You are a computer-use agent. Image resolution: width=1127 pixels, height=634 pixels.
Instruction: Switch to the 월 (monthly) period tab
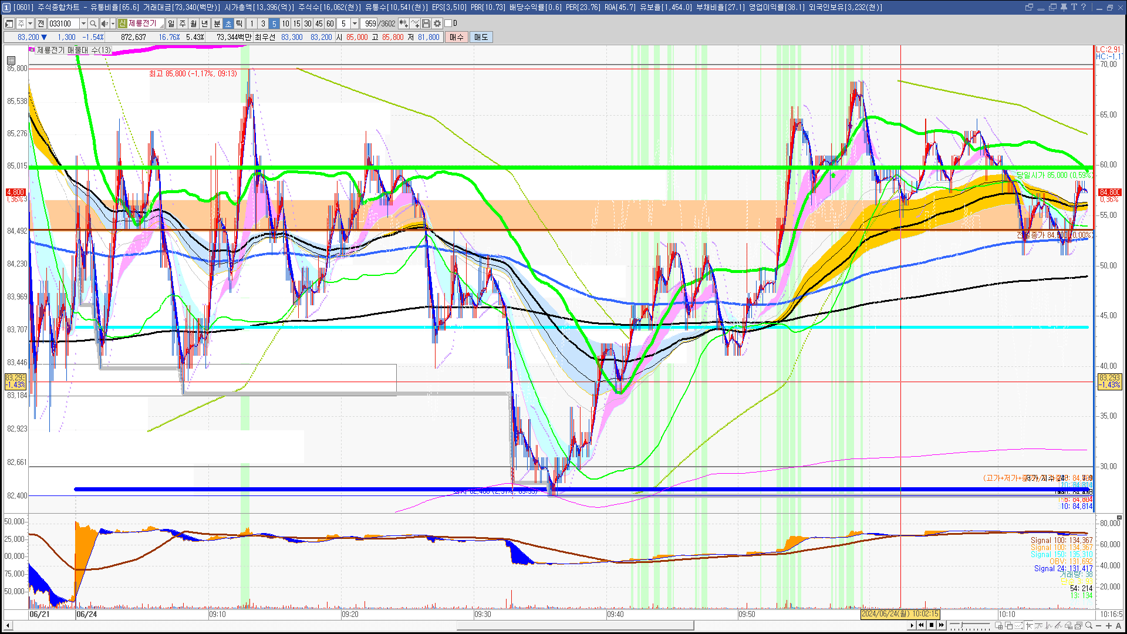(x=194, y=23)
